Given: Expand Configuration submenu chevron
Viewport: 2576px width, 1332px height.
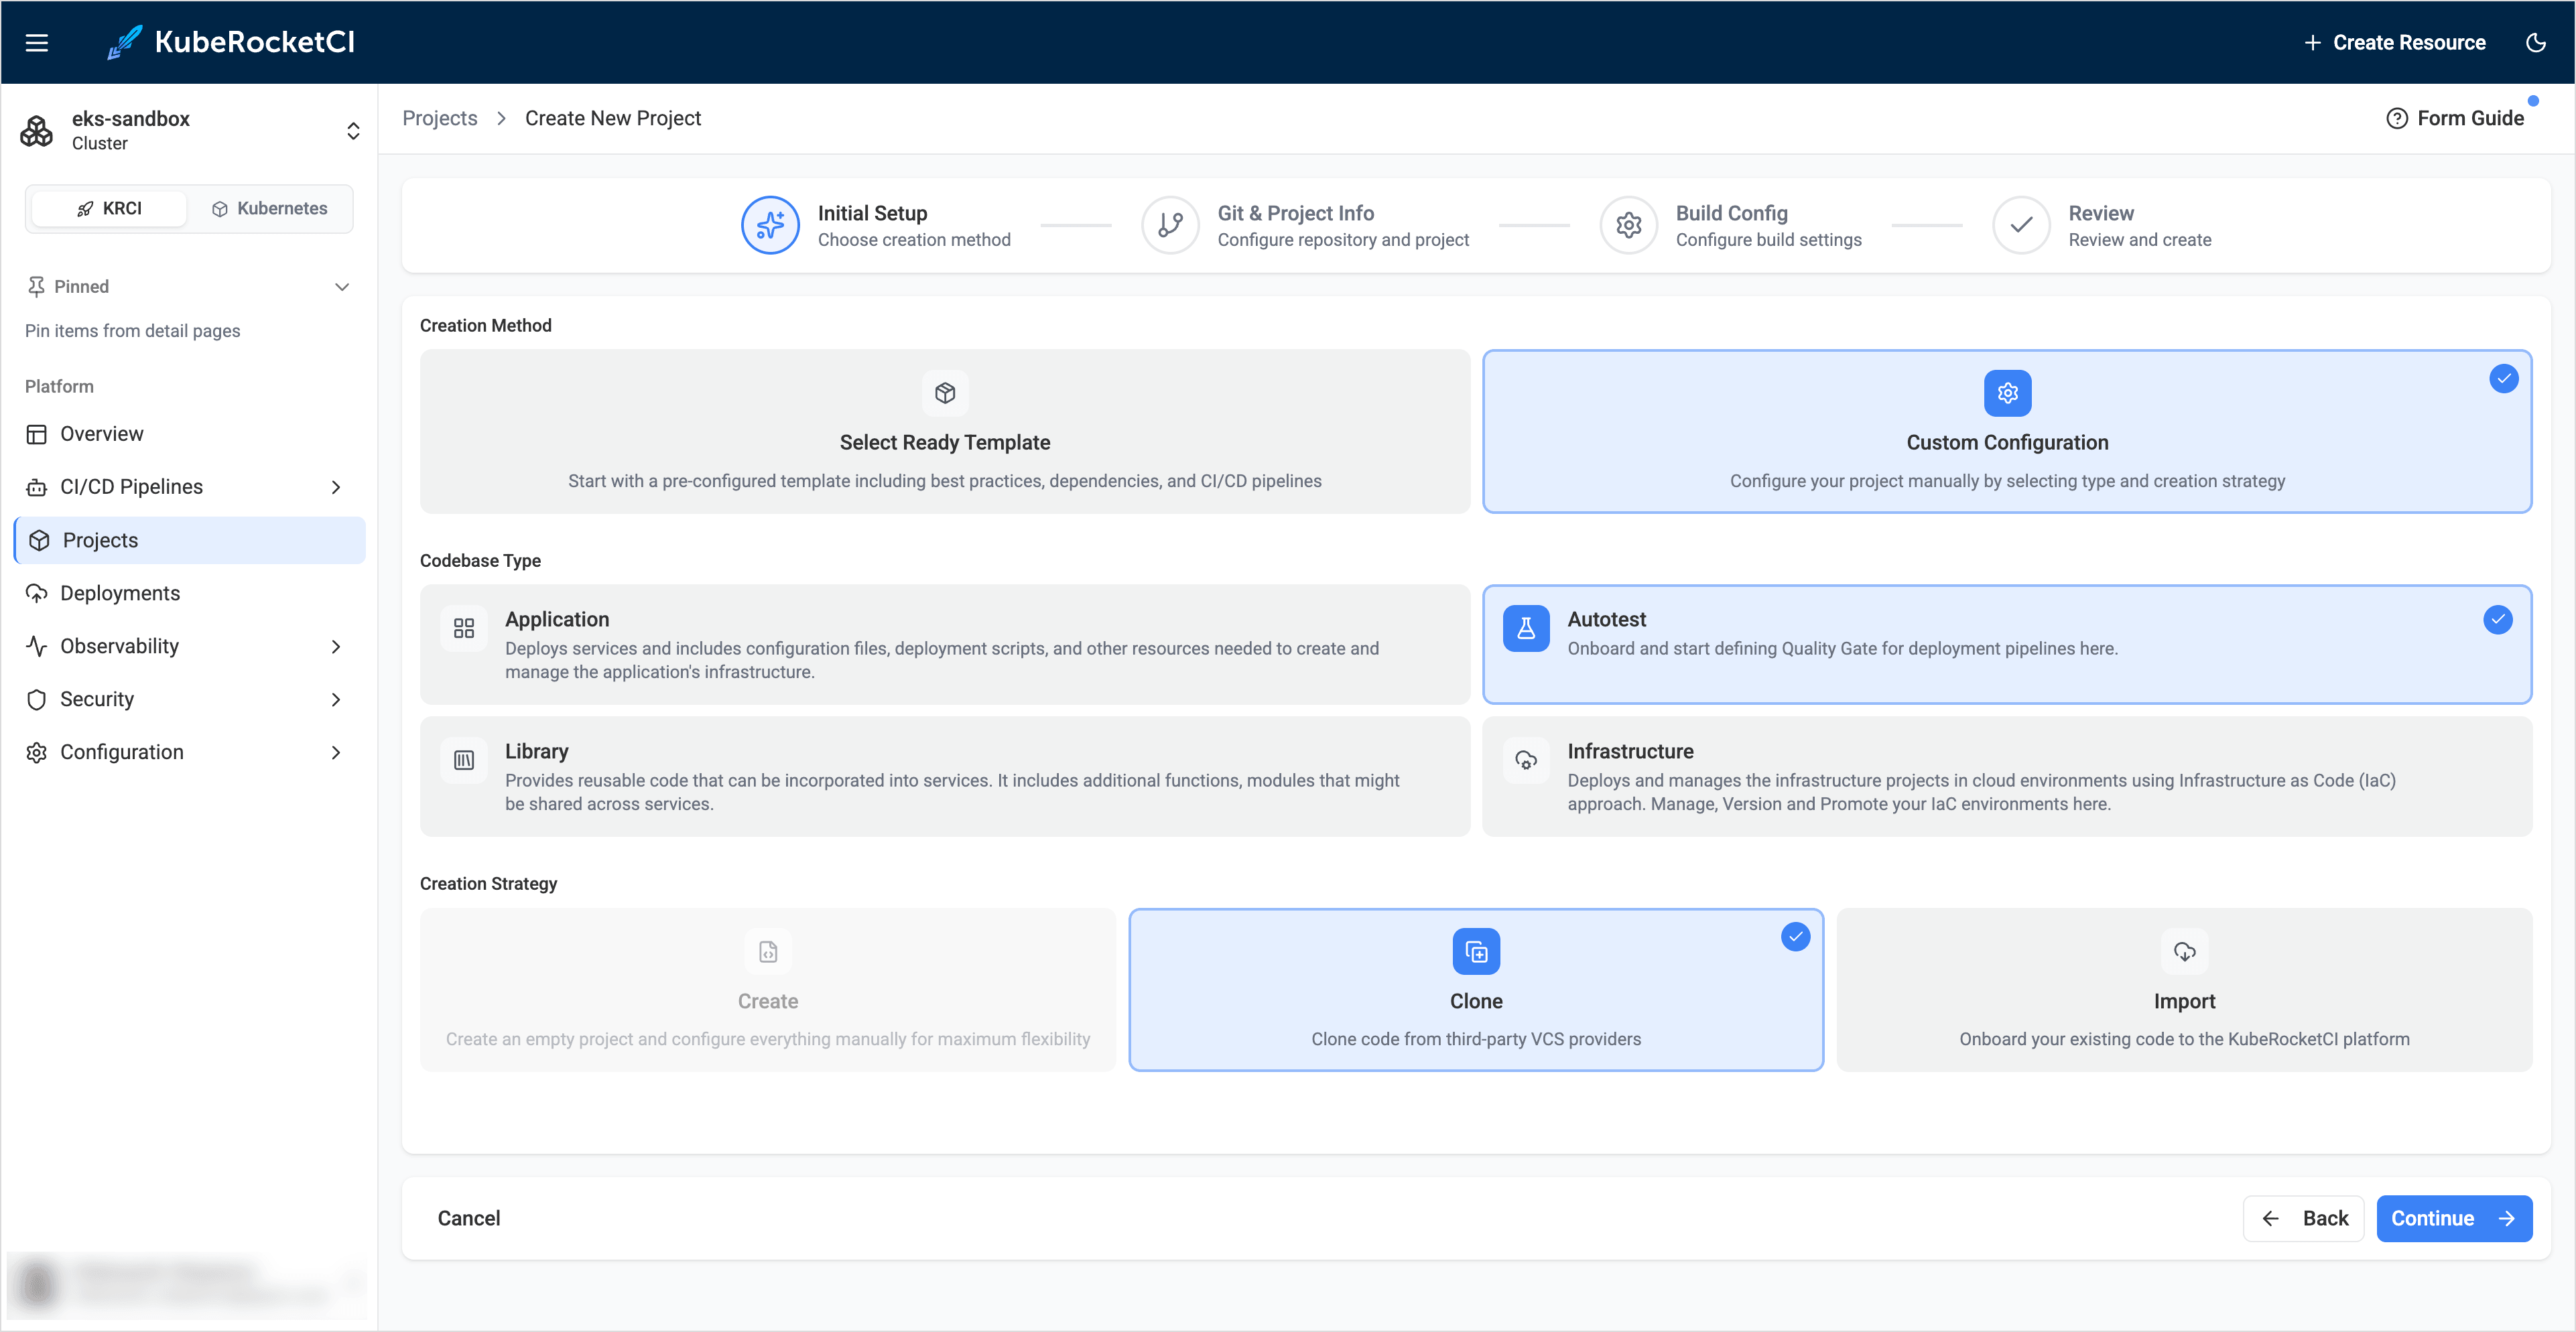Looking at the screenshot, I should (x=336, y=752).
